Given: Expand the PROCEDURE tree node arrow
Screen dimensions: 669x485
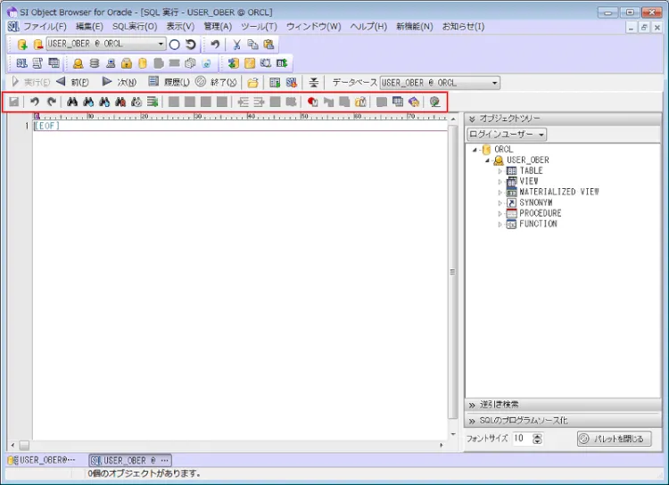Looking at the screenshot, I should pyautogui.click(x=500, y=214).
